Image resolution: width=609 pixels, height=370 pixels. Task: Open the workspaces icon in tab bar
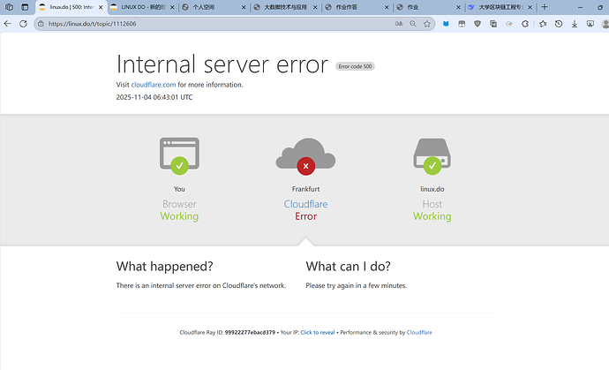pyautogui.click(x=10, y=7)
